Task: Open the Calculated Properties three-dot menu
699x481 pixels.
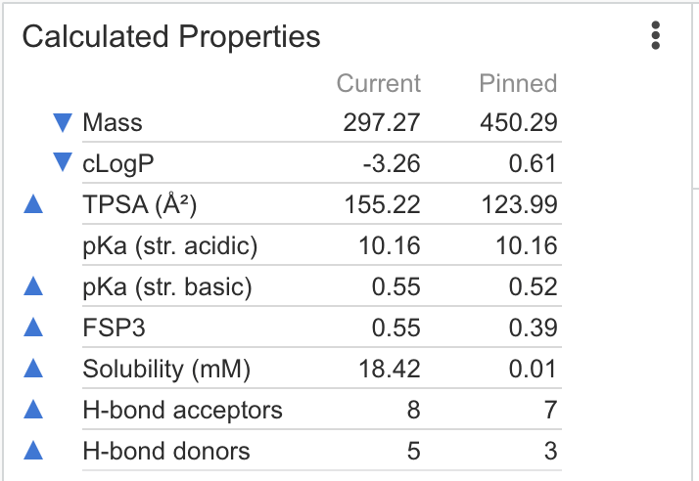Action: pyautogui.click(x=656, y=36)
